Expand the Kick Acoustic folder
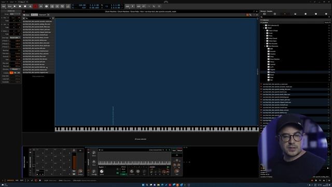The width and height of the screenshot is (332, 187). 265,44
